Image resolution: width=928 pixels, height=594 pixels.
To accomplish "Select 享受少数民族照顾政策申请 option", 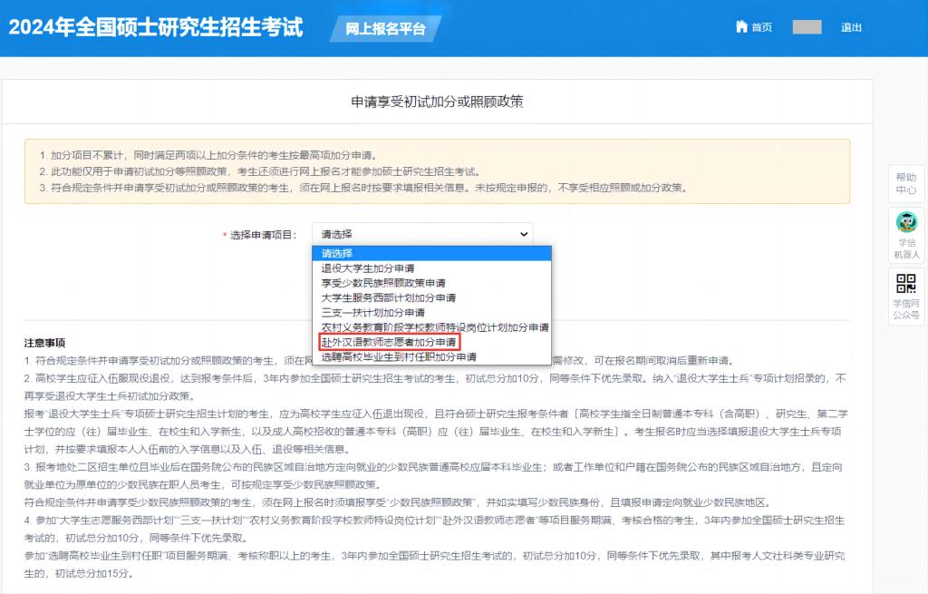I will click(x=383, y=283).
